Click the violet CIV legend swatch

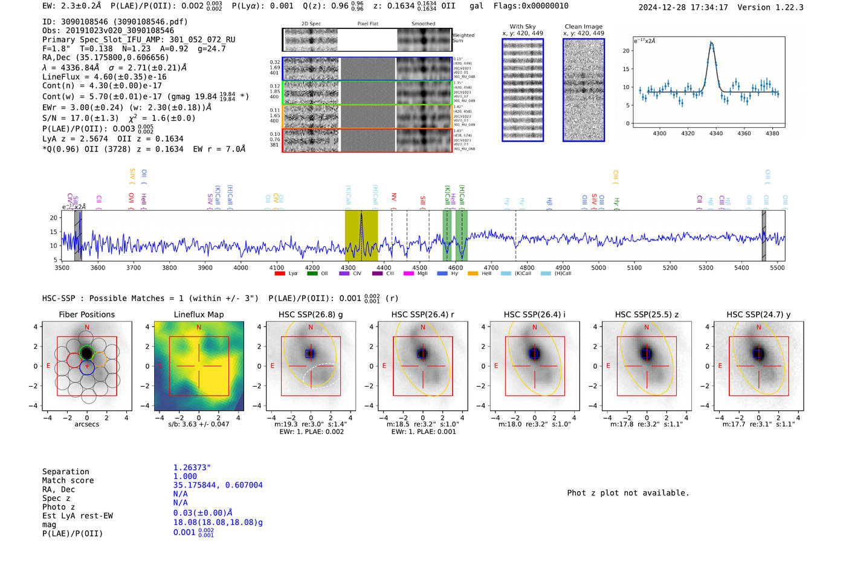click(x=344, y=273)
